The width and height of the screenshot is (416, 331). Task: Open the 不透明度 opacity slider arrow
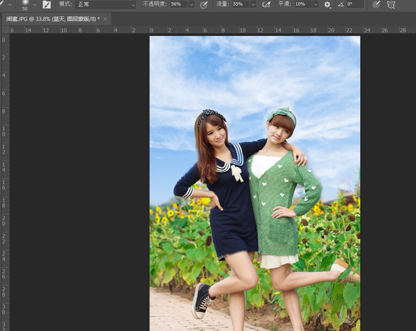pyautogui.click(x=191, y=4)
